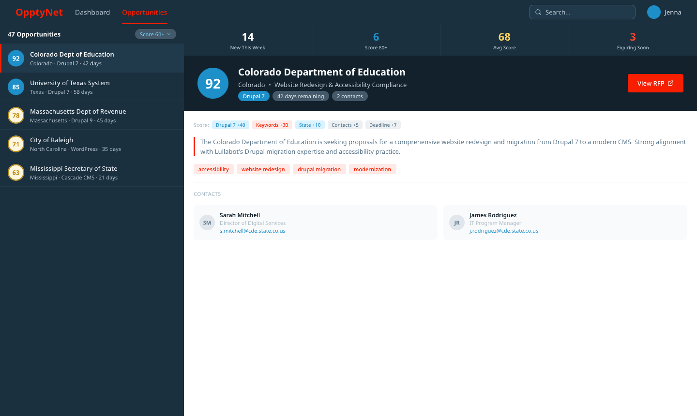This screenshot has height=416, width=697.
Task: Click the large 92 score badge
Action: (x=213, y=83)
